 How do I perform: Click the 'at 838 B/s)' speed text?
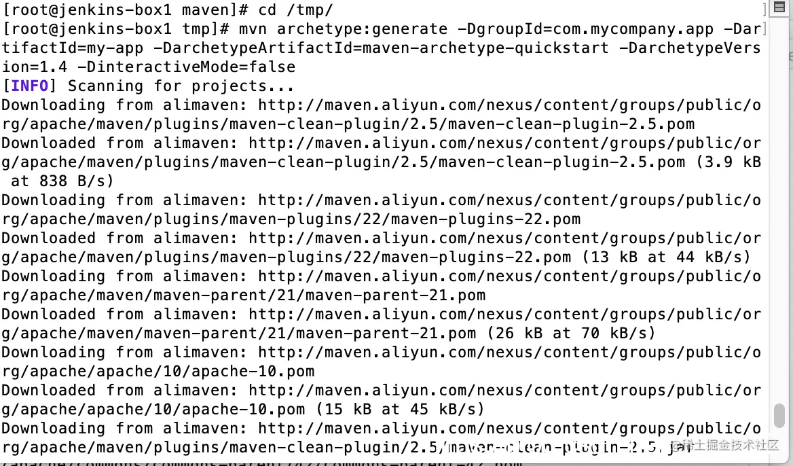62,181
